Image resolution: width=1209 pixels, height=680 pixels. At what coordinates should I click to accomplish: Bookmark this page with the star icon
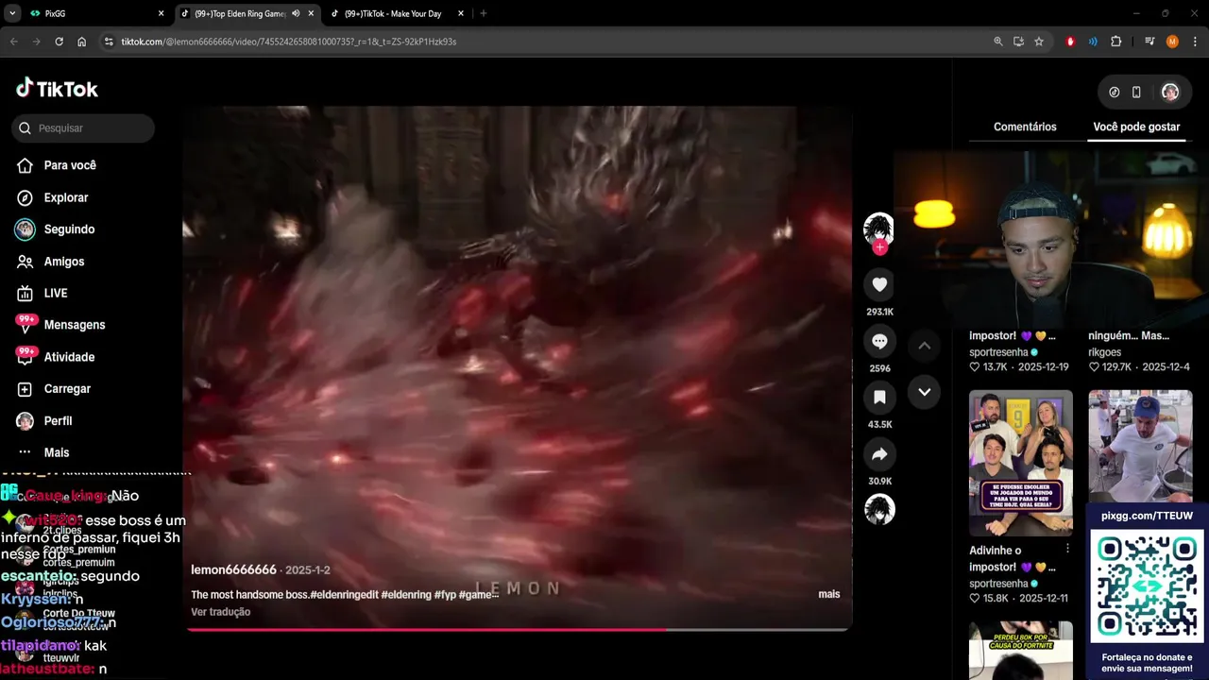(1039, 42)
